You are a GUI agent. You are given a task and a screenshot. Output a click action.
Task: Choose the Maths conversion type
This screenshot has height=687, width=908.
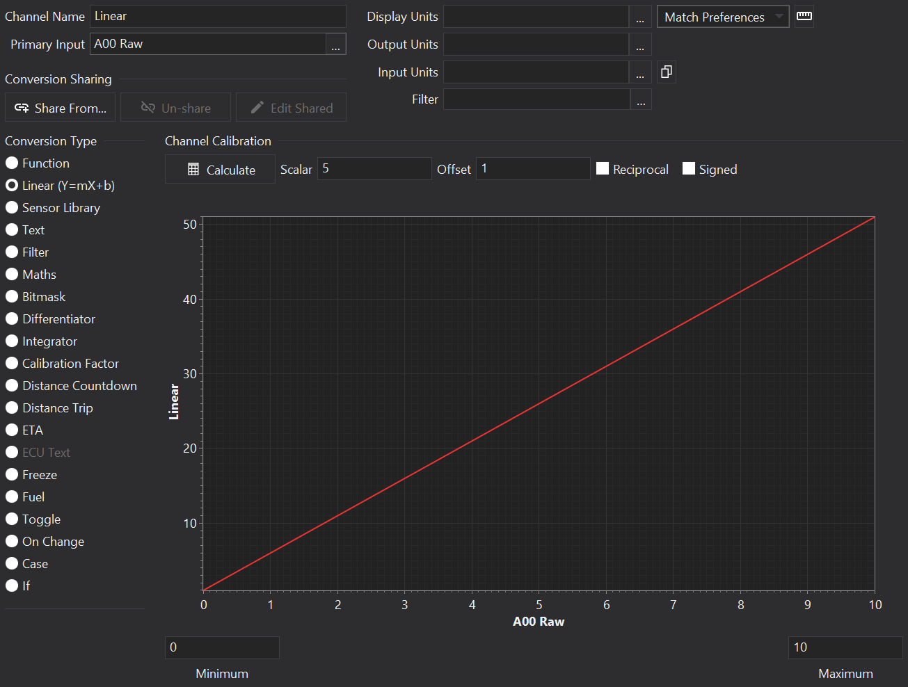[12, 274]
